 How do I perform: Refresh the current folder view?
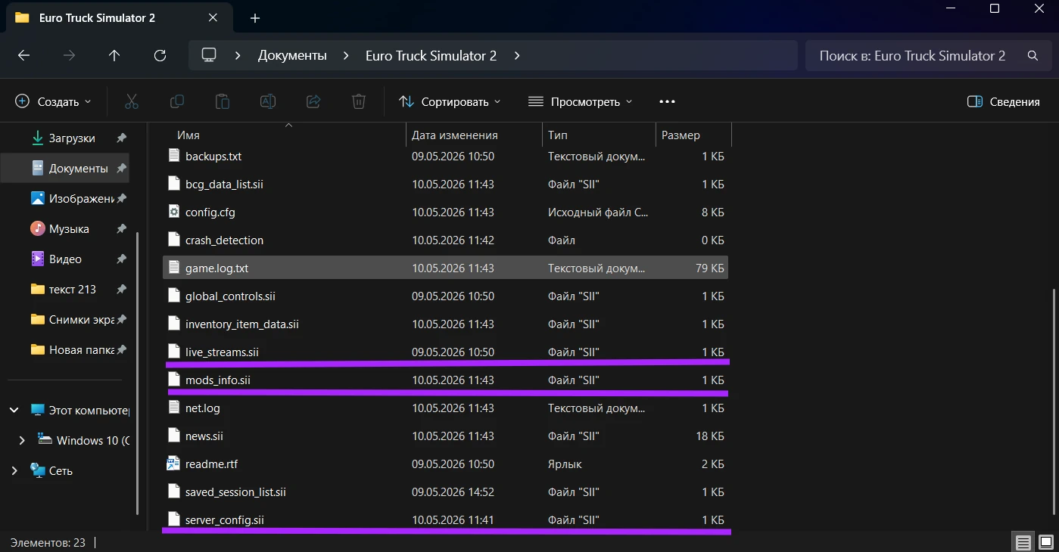[x=160, y=55]
